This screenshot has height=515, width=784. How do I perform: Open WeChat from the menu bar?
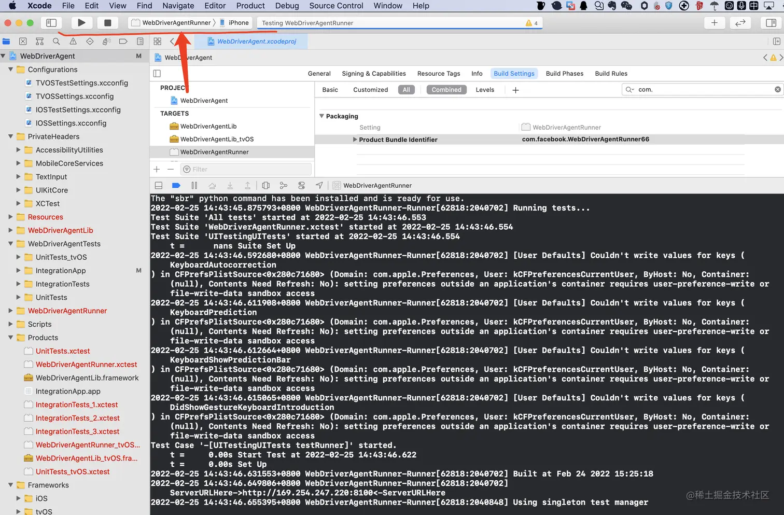pyautogui.click(x=626, y=6)
